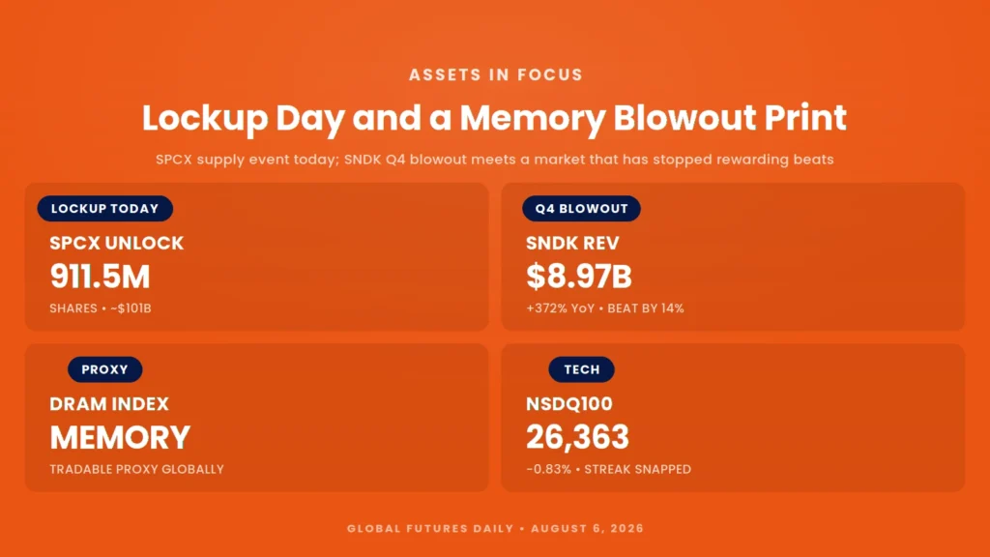Click the +372% YoY beat text
The height and width of the screenshot is (557, 990).
(x=605, y=308)
